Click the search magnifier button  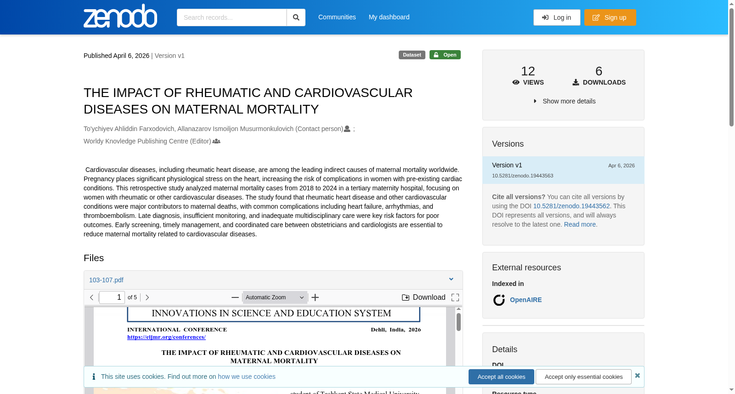click(296, 17)
